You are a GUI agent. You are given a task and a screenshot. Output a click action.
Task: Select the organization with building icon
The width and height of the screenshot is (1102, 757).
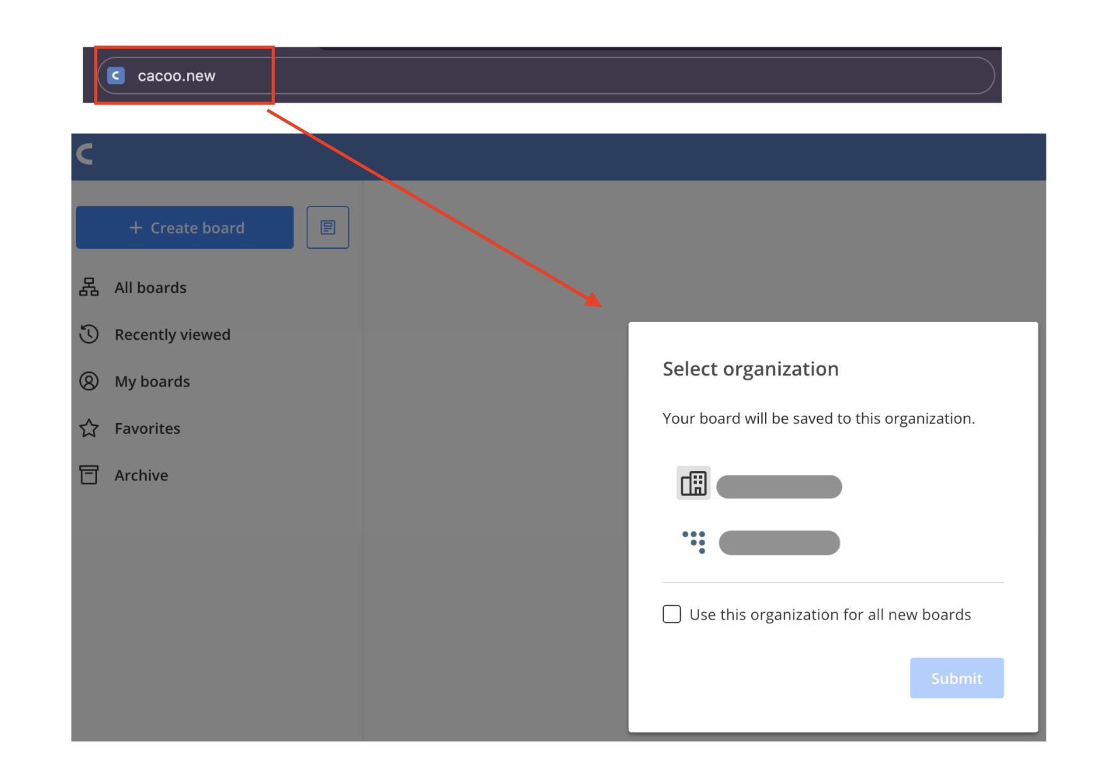pos(693,483)
